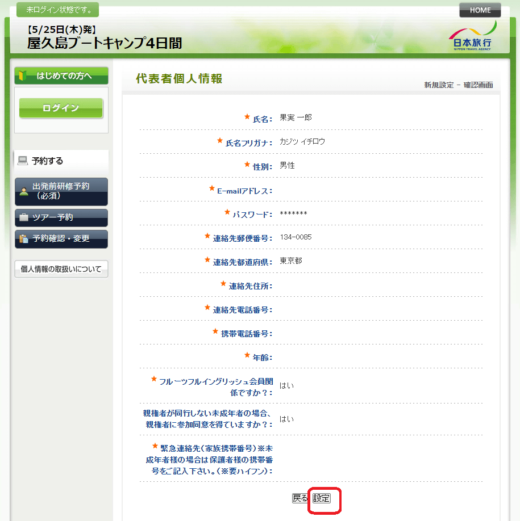This screenshot has height=521, width=520.
Task: Click the beginner leaf icon on はじめての方へ
Action: (23, 75)
